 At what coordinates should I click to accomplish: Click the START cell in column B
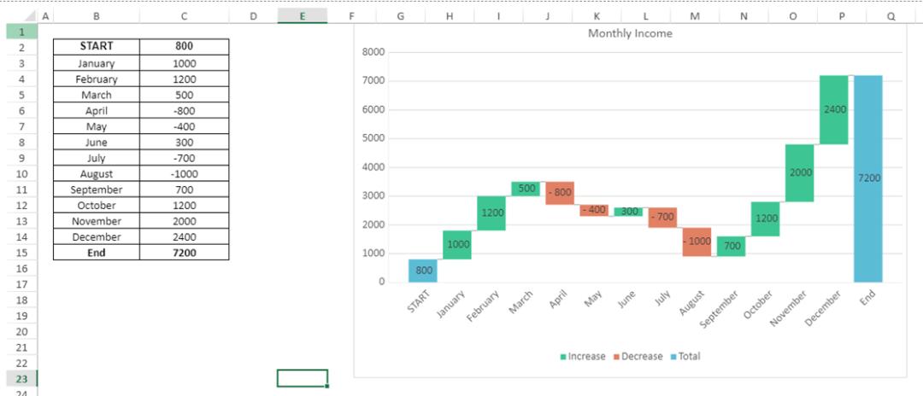tap(97, 46)
